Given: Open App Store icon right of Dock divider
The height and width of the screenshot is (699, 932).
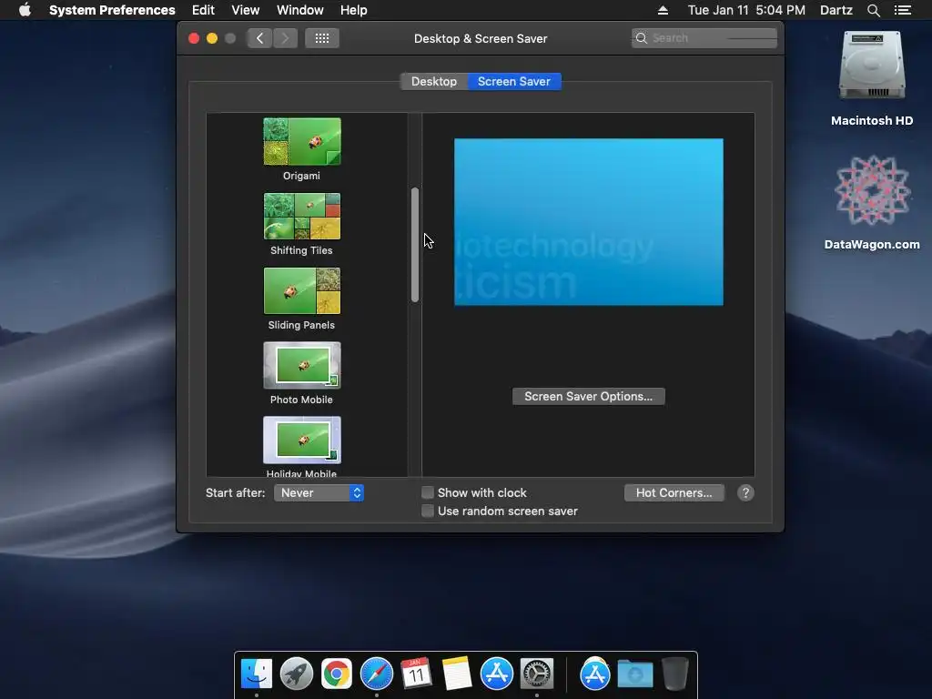Looking at the screenshot, I should pyautogui.click(x=595, y=674).
